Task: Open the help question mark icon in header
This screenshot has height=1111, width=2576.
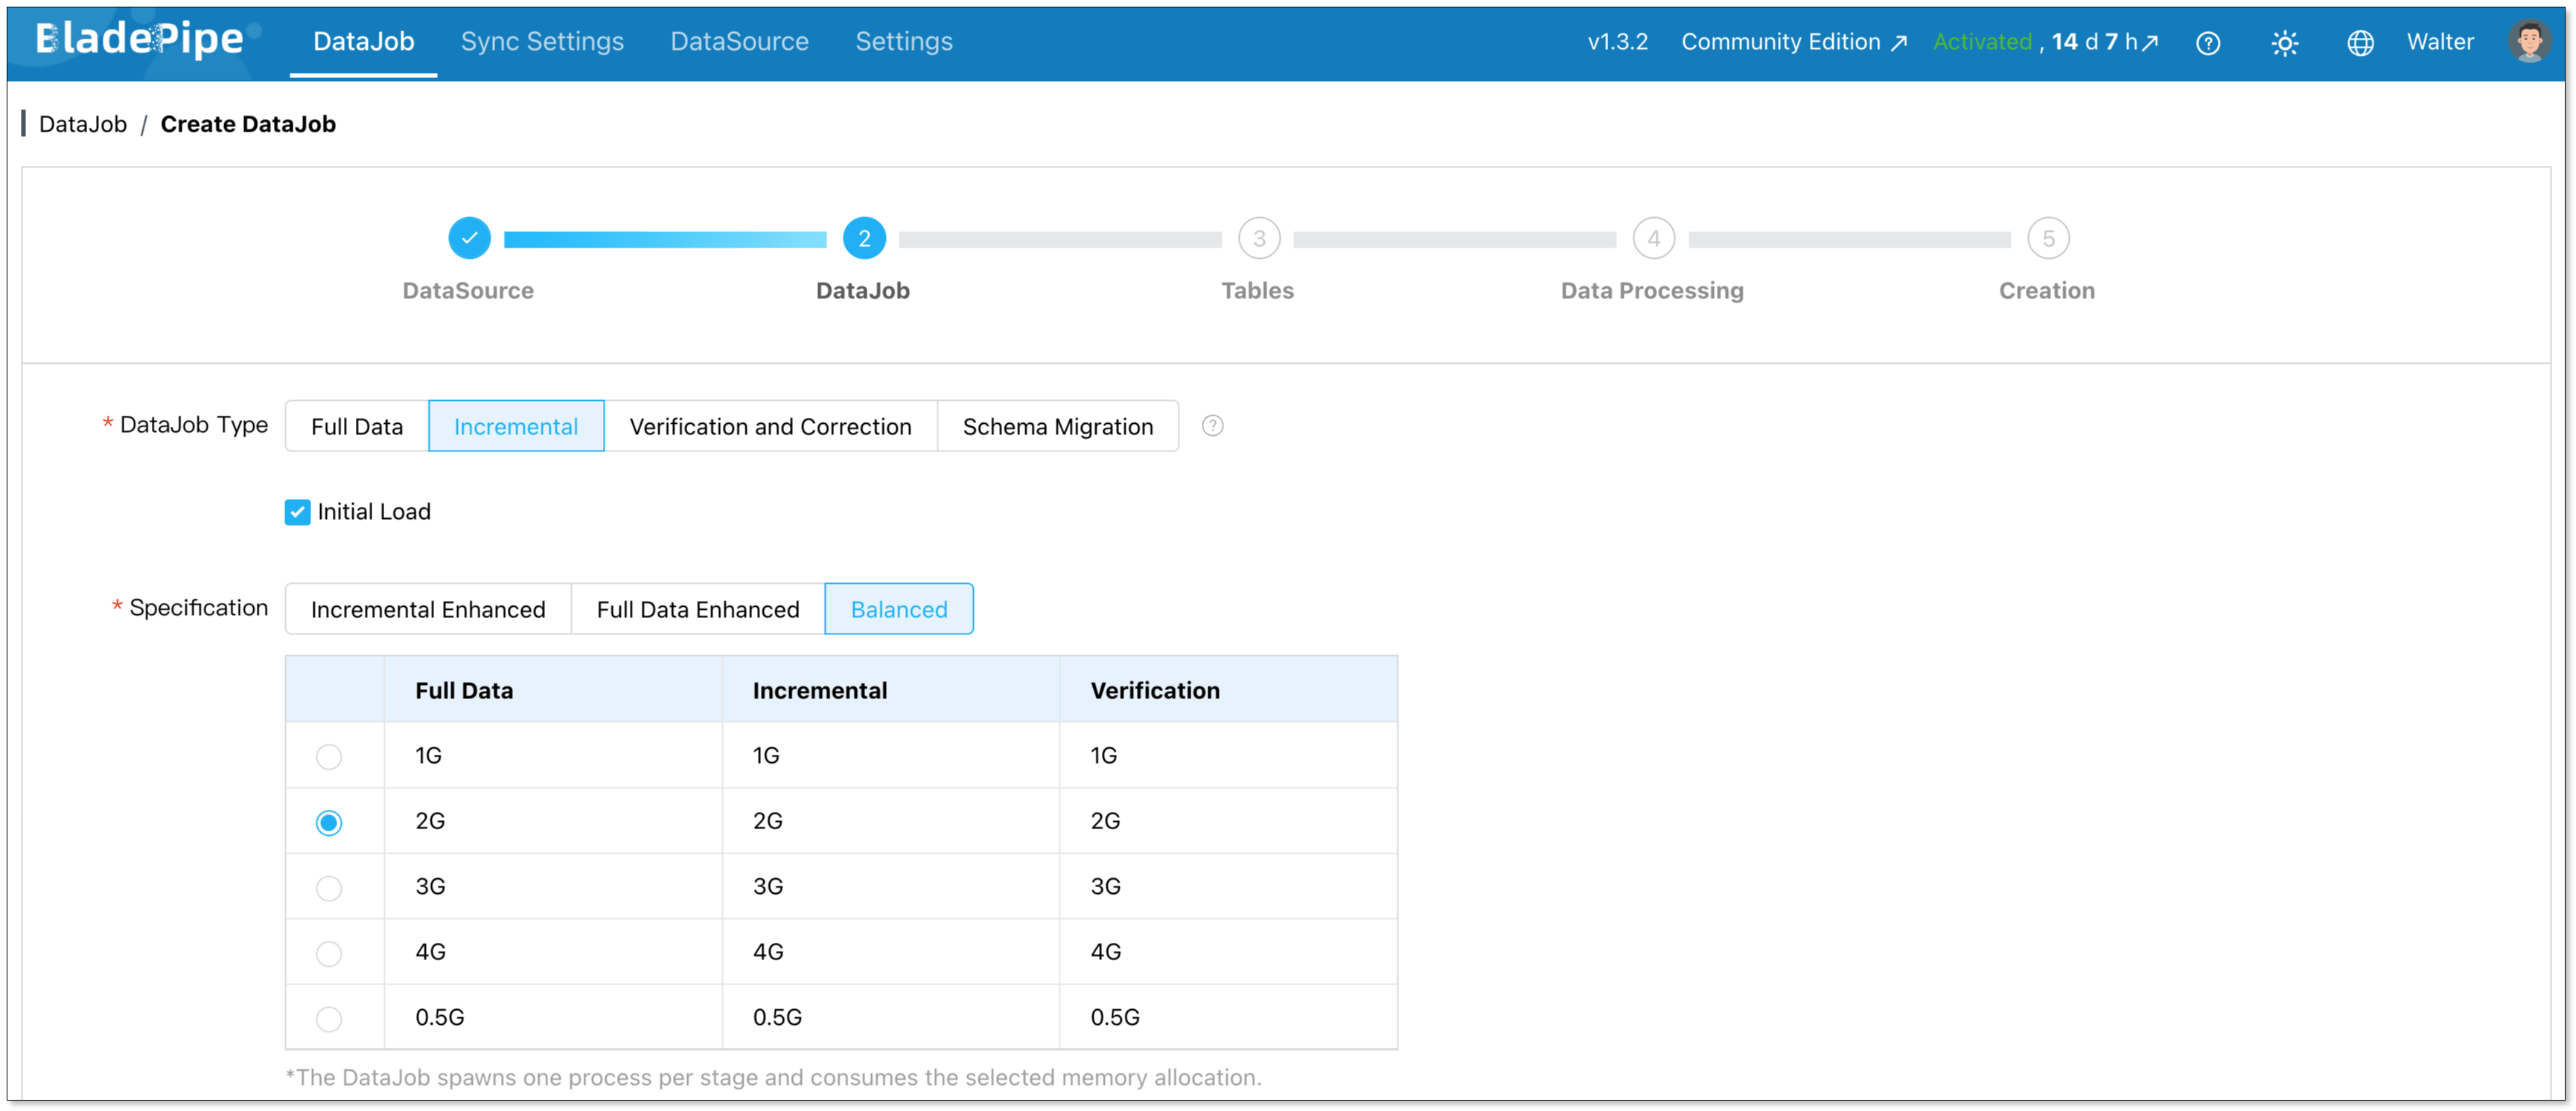Action: (x=2207, y=43)
